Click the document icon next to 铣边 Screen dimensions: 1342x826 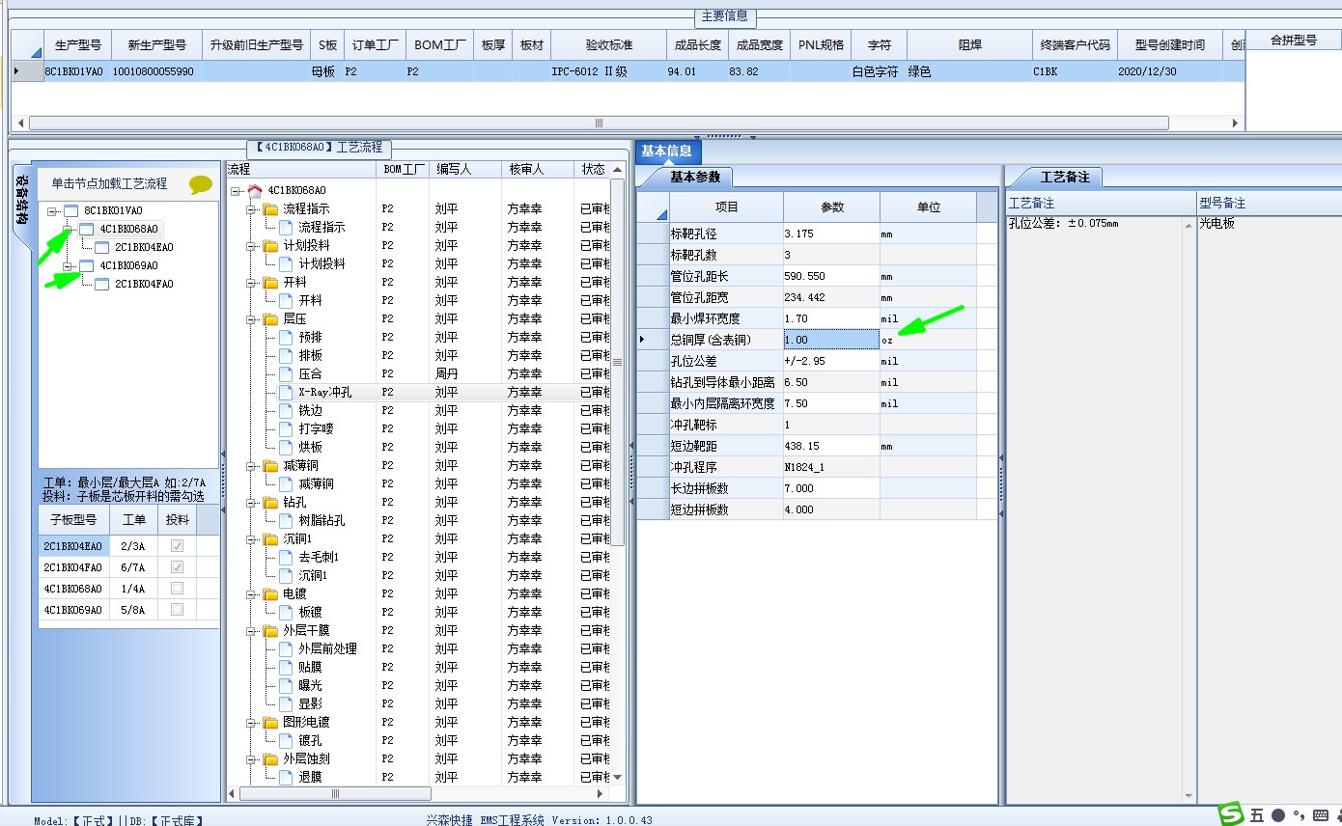(286, 410)
